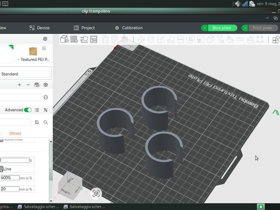Click the Auto orient toolbar icon
Screen dimensions: 280x210
(84, 39)
